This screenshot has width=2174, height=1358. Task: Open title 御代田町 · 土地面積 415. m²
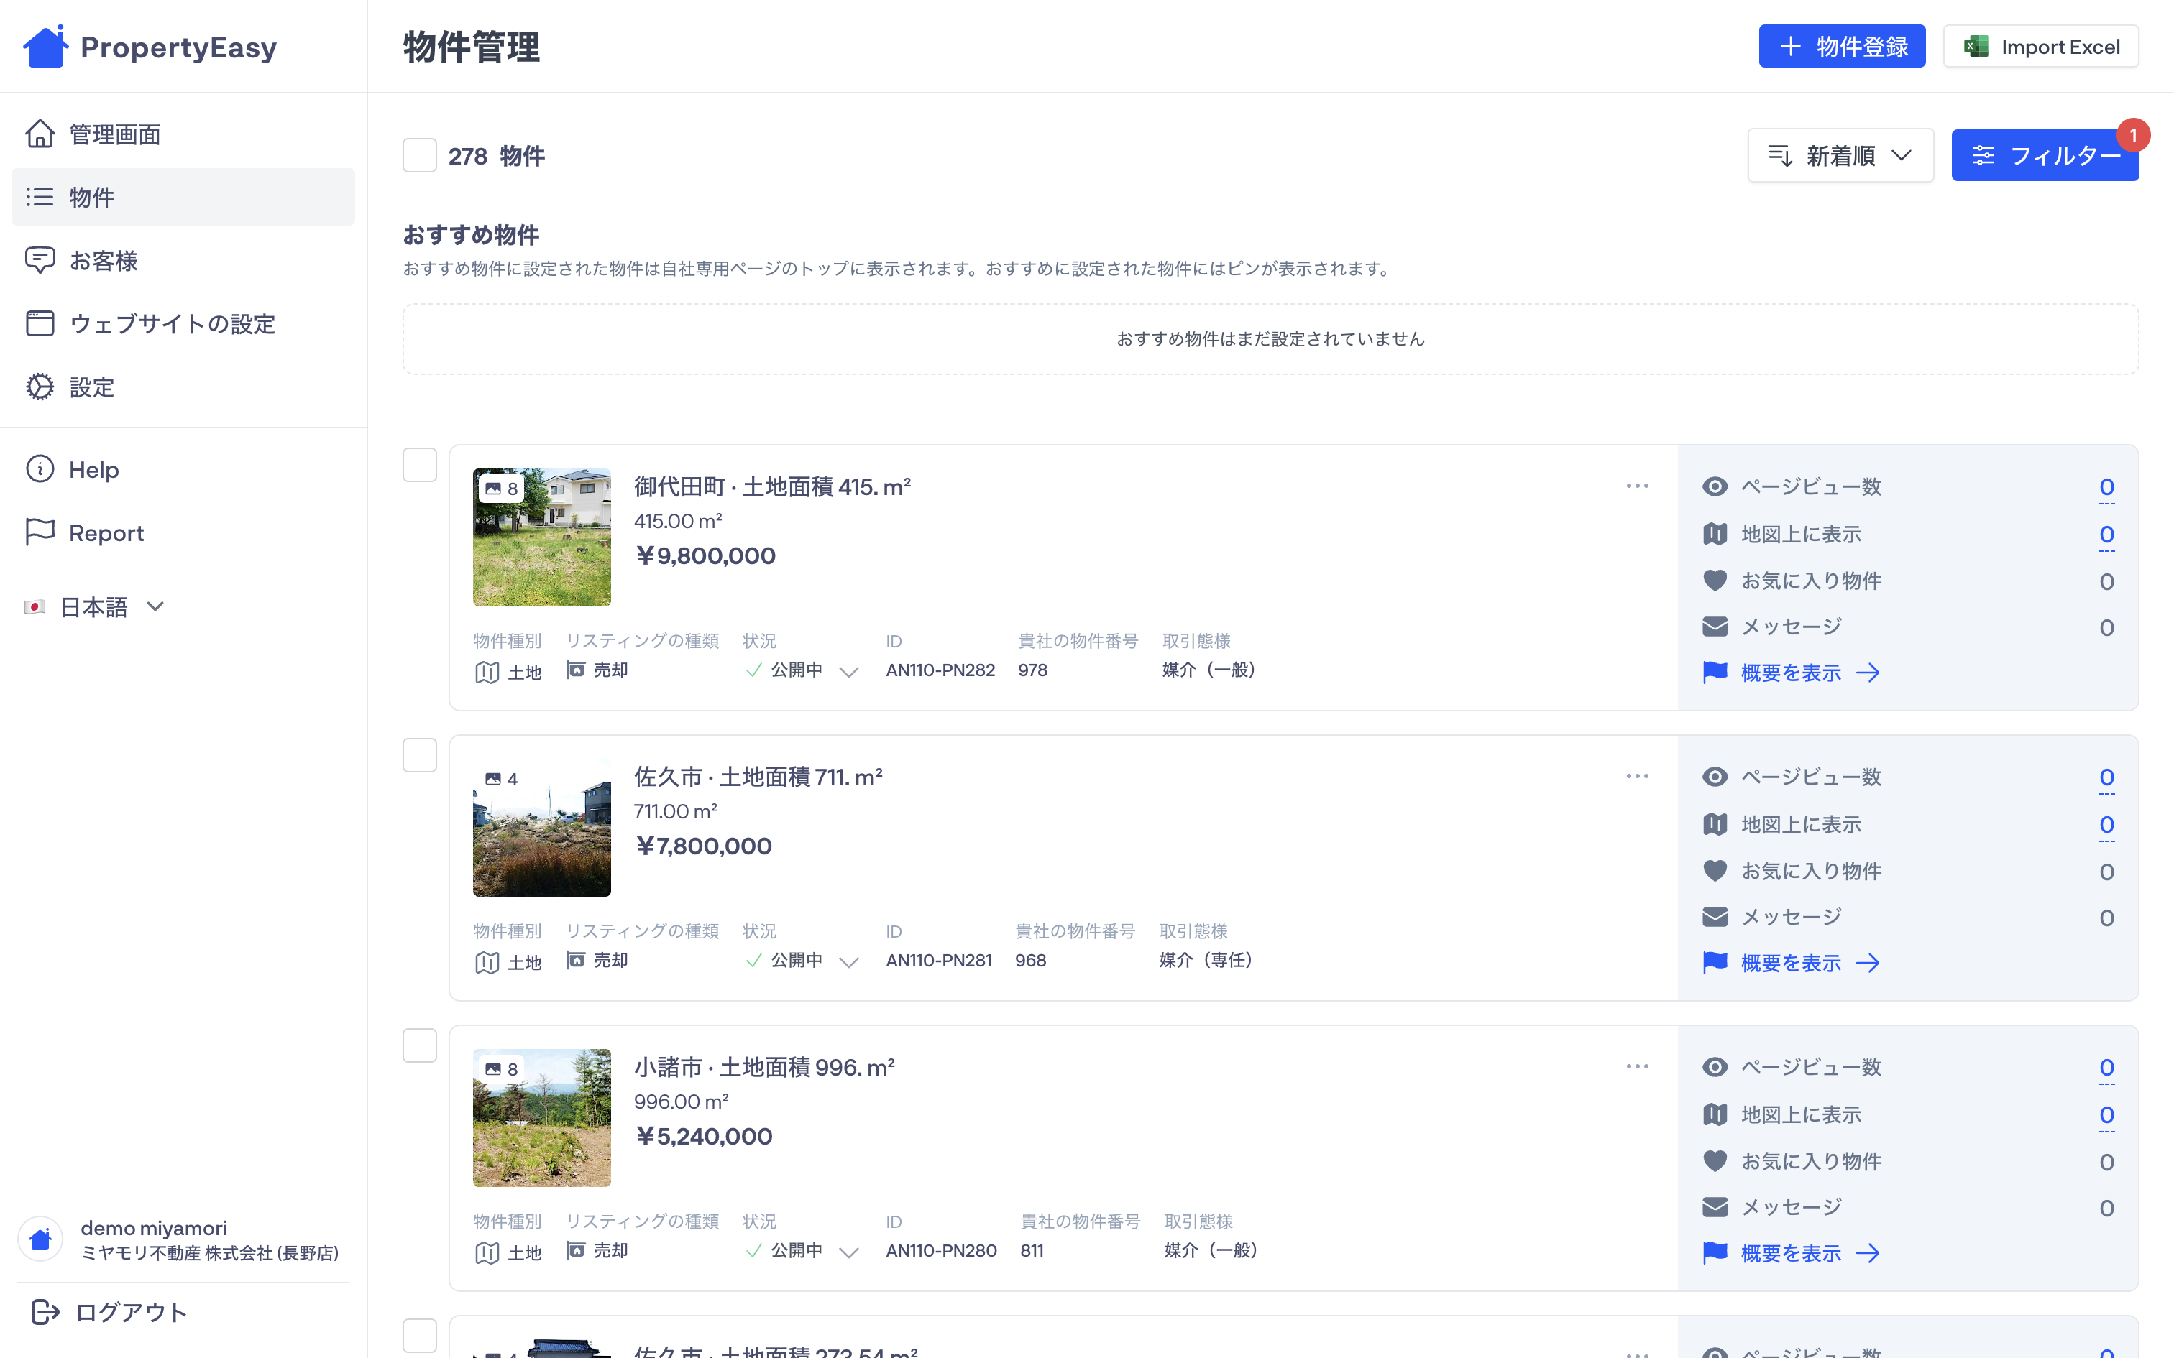(773, 487)
